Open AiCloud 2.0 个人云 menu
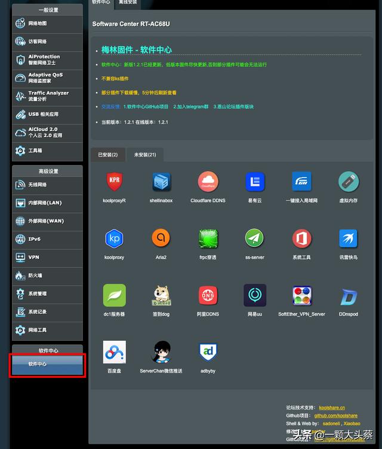 [48, 133]
